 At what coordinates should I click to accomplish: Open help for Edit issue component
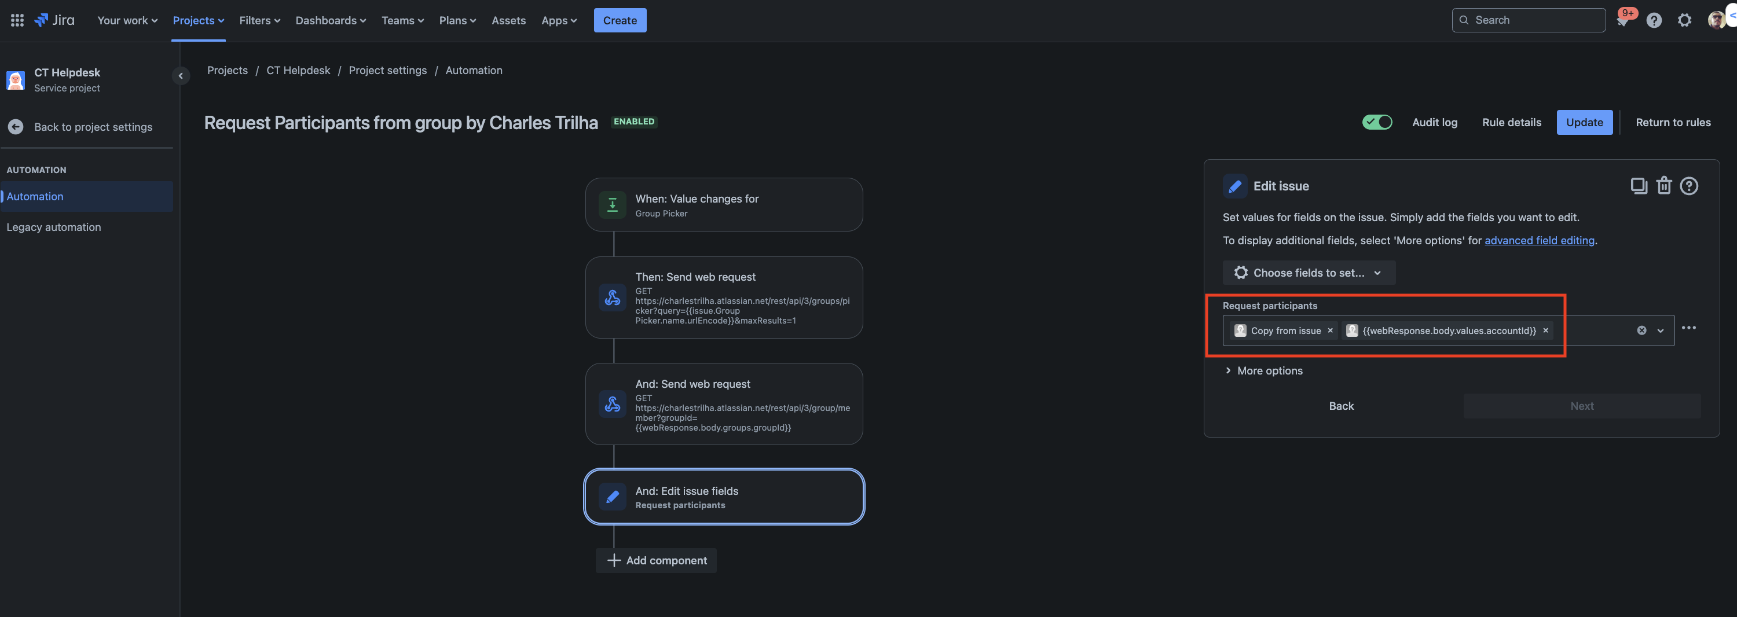(x=1688, y=185)
